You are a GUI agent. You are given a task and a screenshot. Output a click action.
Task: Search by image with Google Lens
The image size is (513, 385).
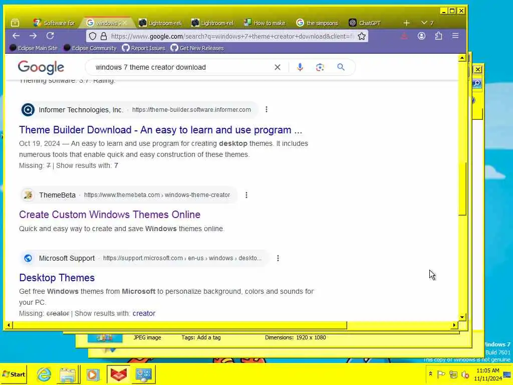(320, 67)
